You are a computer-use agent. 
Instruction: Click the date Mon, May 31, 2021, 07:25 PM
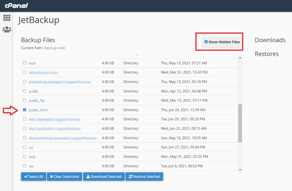pyautogui.click(x=184, y=157)
